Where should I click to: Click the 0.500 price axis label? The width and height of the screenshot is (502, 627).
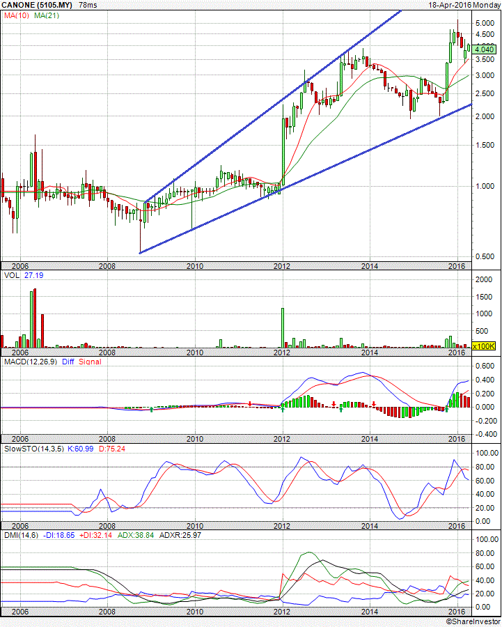485,256
